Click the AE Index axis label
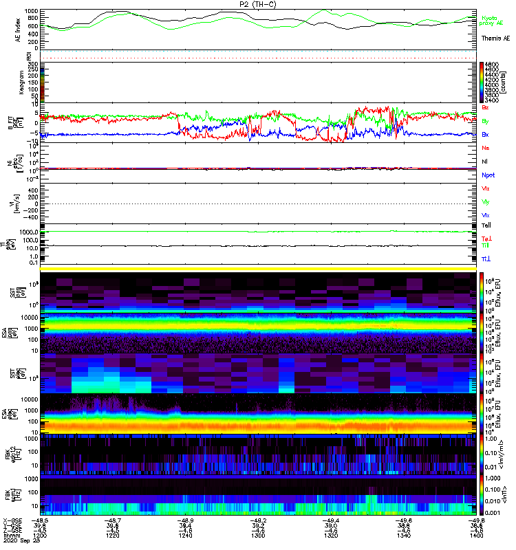 pyautogui.click(x=18, y=30)
